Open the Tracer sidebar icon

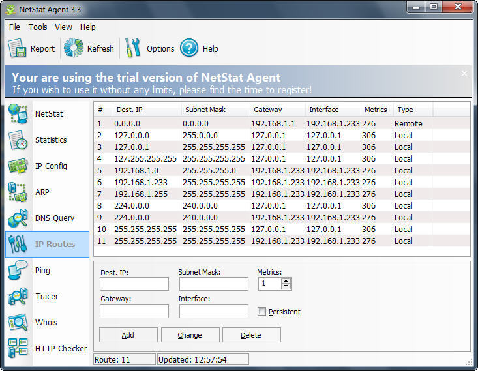[x=18, y=296]
